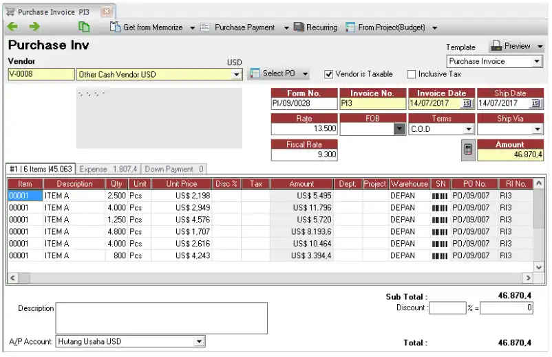Screen dimensions: 552x357
Task: Click the Select PO list icon
Action: [x=255, y=73]
